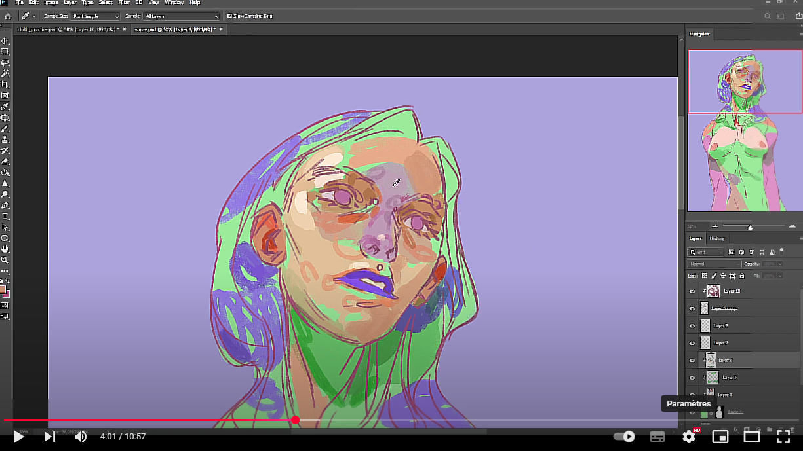
Task: Select the Pen tool
Action: coord(5,206)
